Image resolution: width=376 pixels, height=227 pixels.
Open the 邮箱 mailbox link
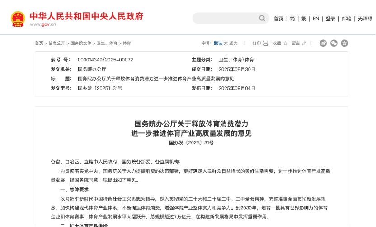(x=347, y=19)
